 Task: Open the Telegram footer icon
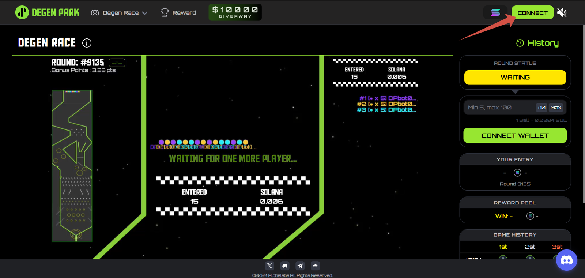(x=300, y=266)
